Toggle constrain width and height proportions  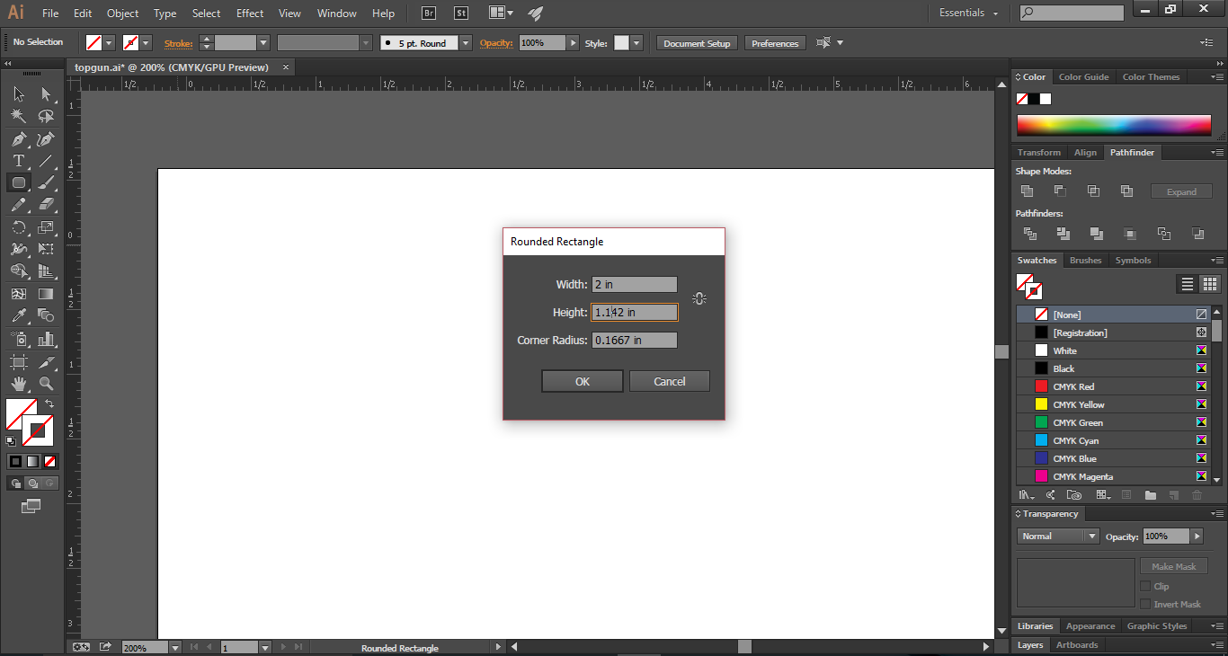(x=699, y=298)
